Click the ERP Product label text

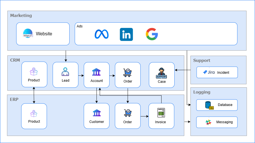coord(34,122)
